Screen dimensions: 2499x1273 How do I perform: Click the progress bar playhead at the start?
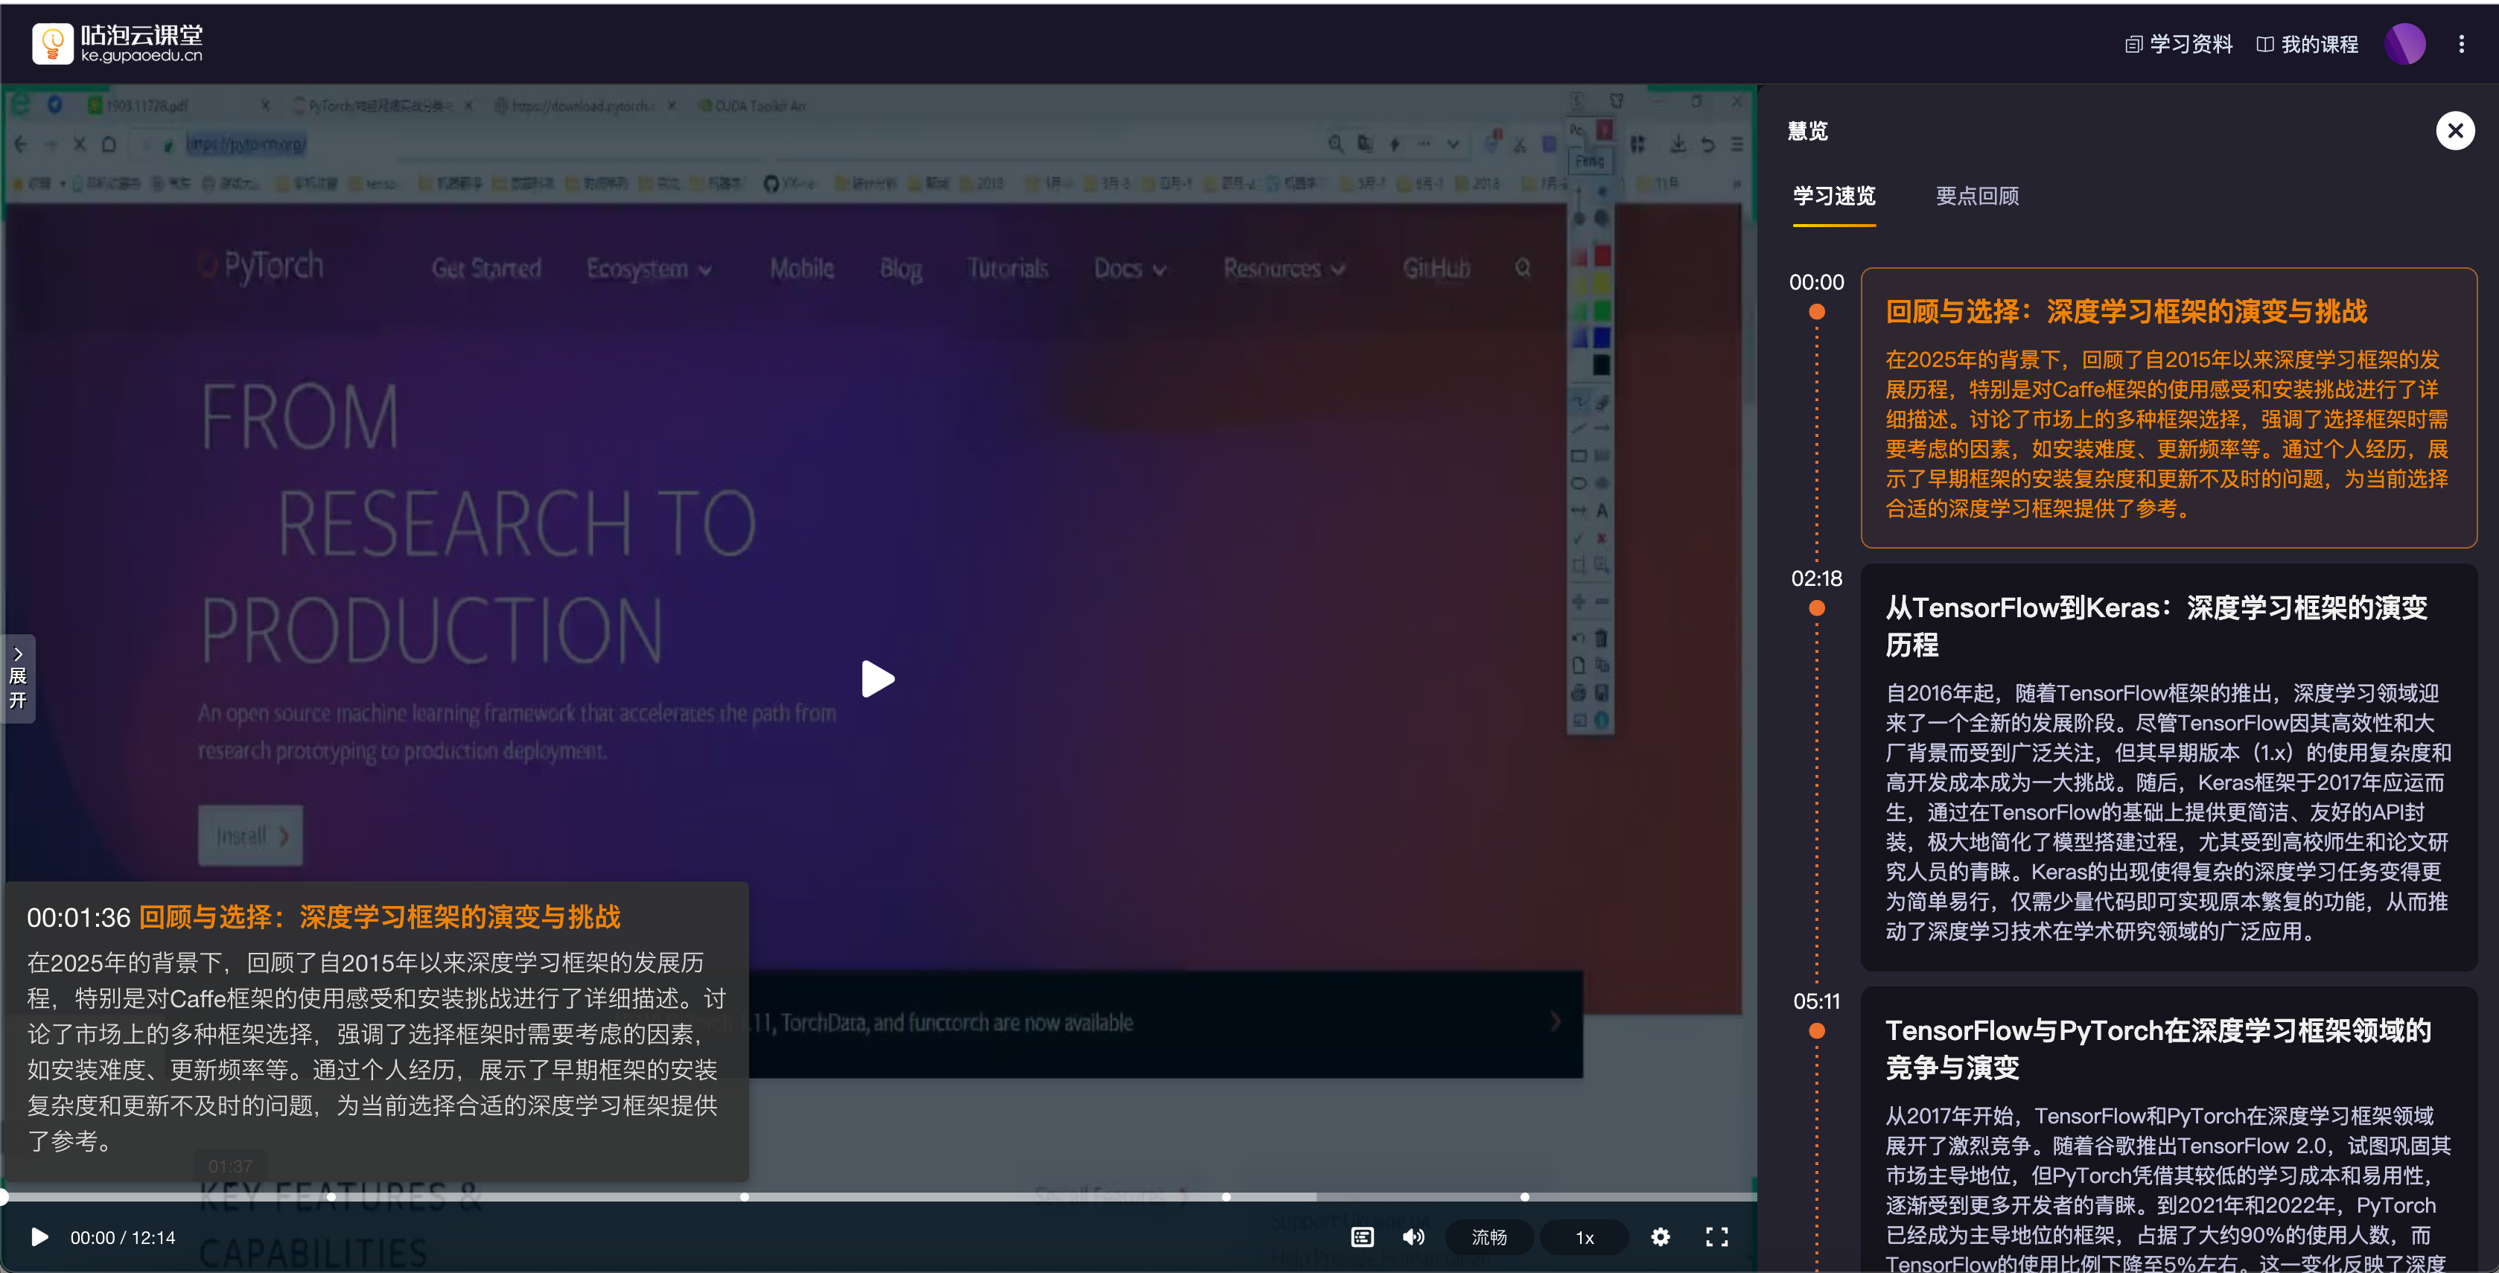3,1197
